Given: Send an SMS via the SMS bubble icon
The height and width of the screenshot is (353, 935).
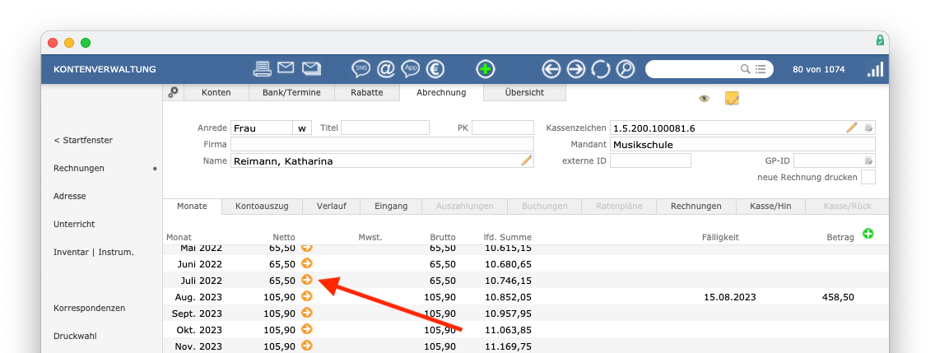Looking at the screenshot, I should tap(361, 69).
